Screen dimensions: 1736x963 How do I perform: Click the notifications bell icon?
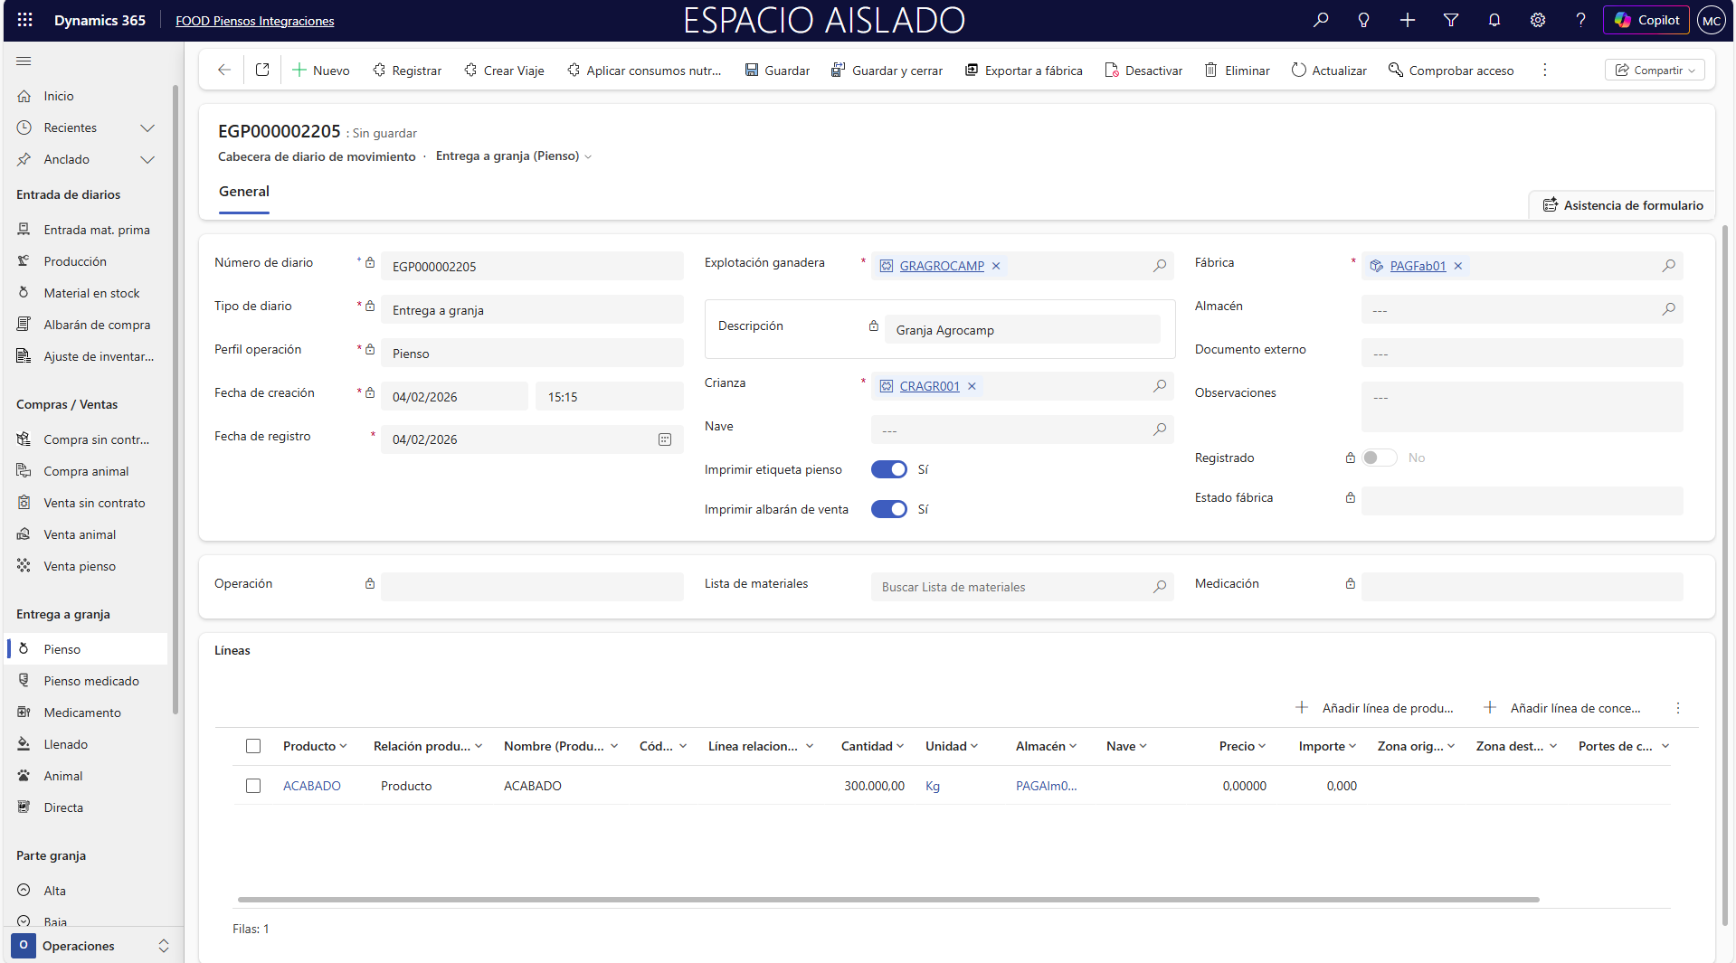pos(1494,20)
